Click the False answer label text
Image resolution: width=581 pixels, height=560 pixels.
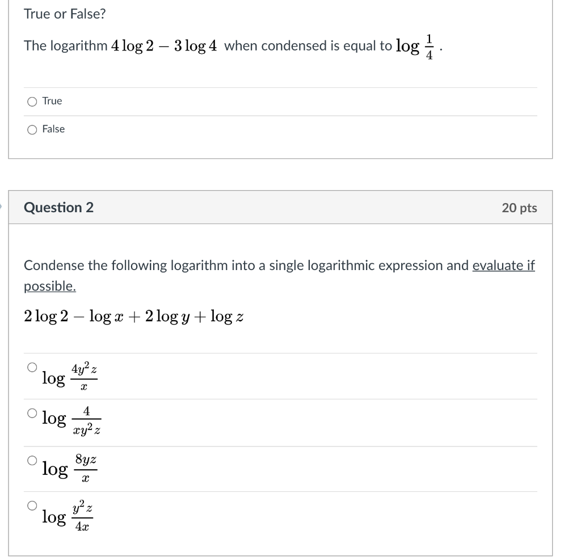click(53, 129)
